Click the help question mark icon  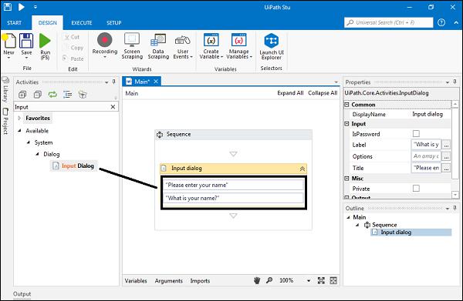[441, 22]
